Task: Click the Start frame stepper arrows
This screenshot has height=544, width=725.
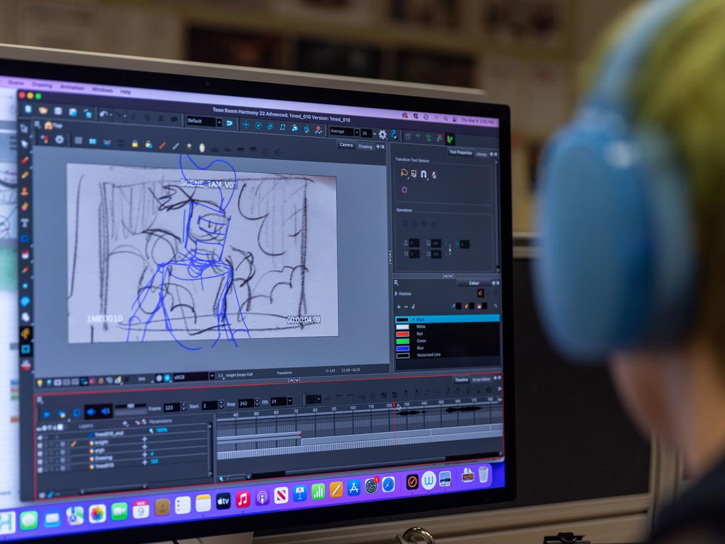Action: tap(221, 405)
